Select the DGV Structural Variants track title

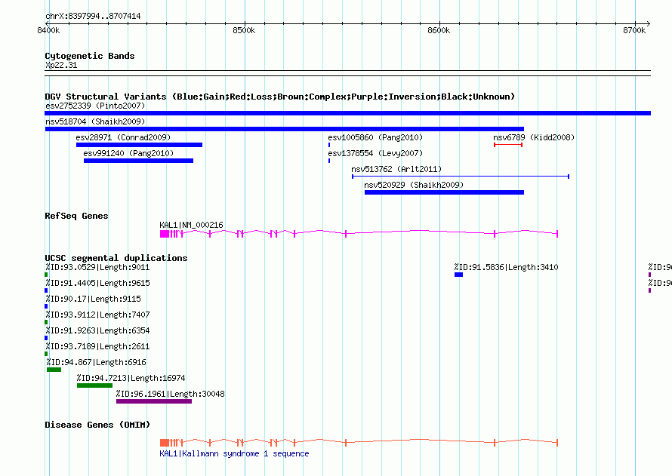click(279, 97)
